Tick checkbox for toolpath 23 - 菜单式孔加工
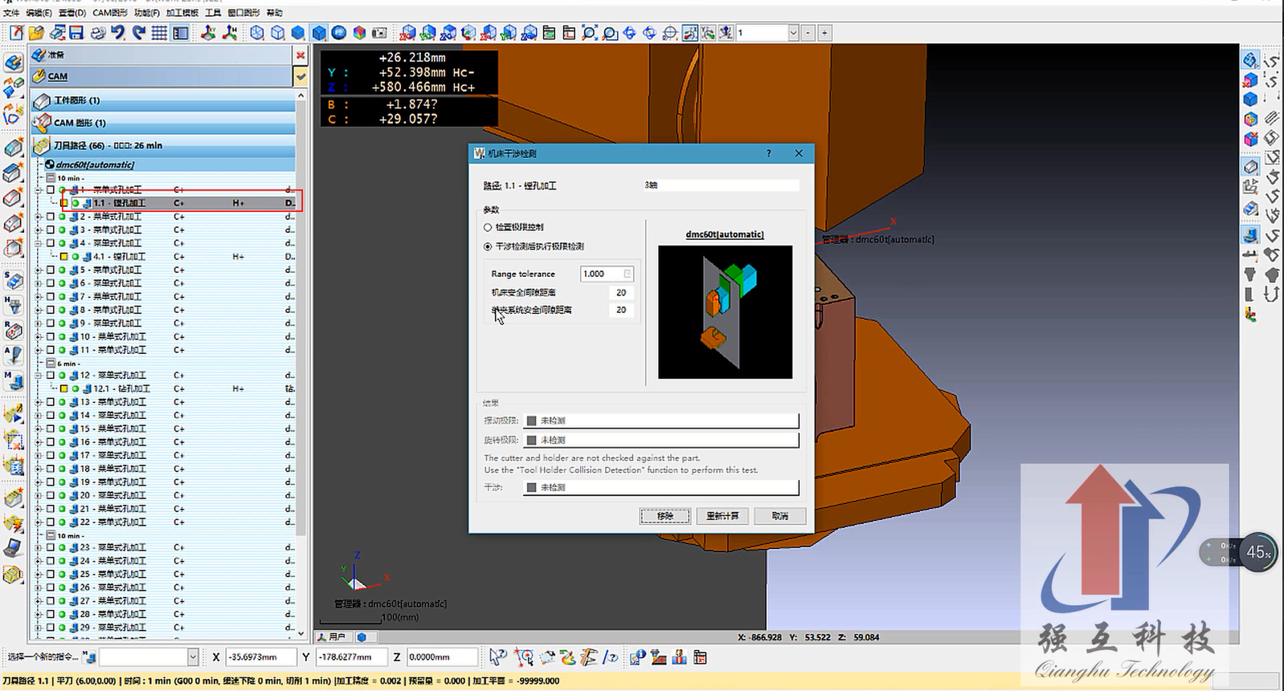 coord(51,547)
